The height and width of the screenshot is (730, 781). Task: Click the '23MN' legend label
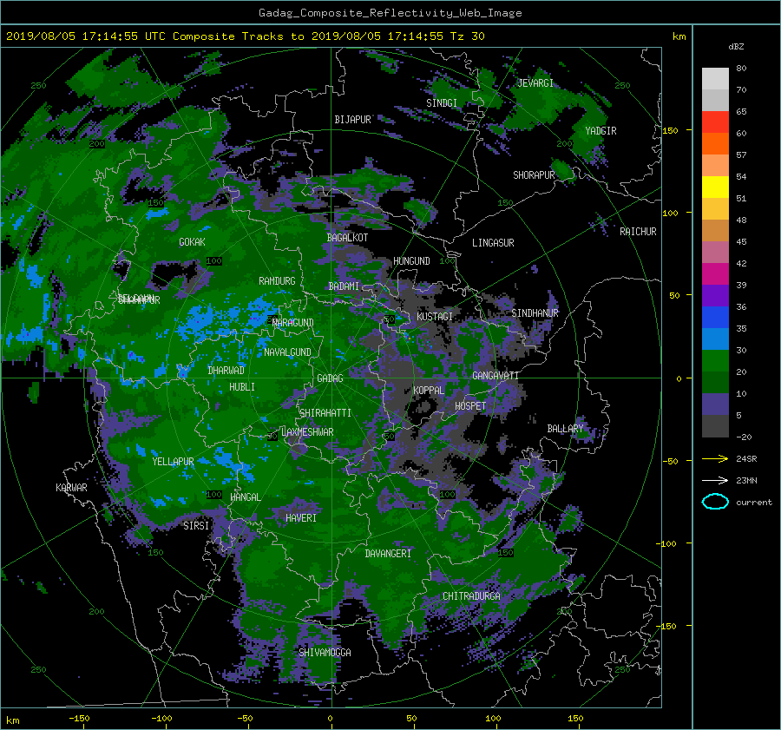[x=746, y=480]
